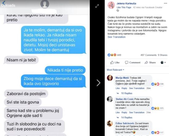The image size is (169, 136).
Task: Open the post options three-dot menu
Action: point(165,3)
